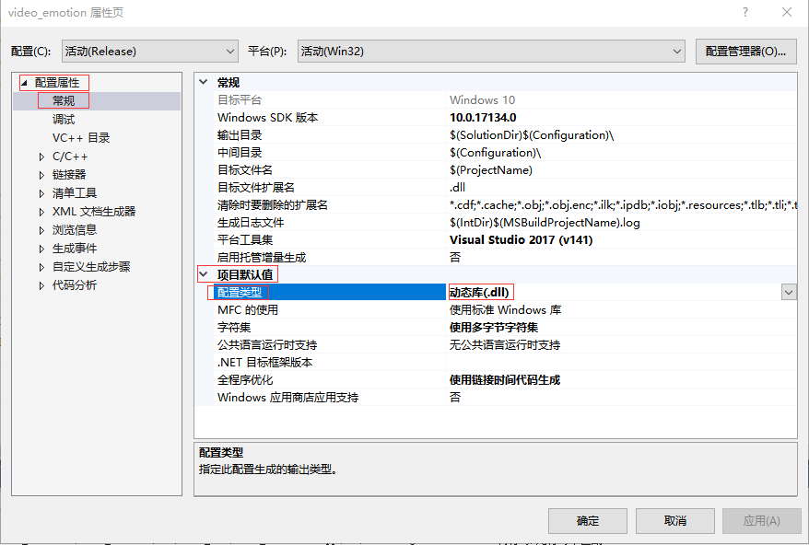
Task: Click the 无公共语言运行时支持 value
Action: click(x=505, y=345)
